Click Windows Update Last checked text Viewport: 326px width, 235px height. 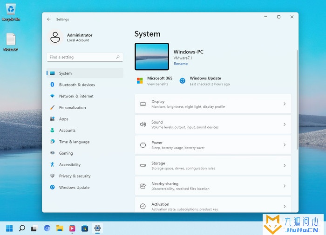pos(210,84)
